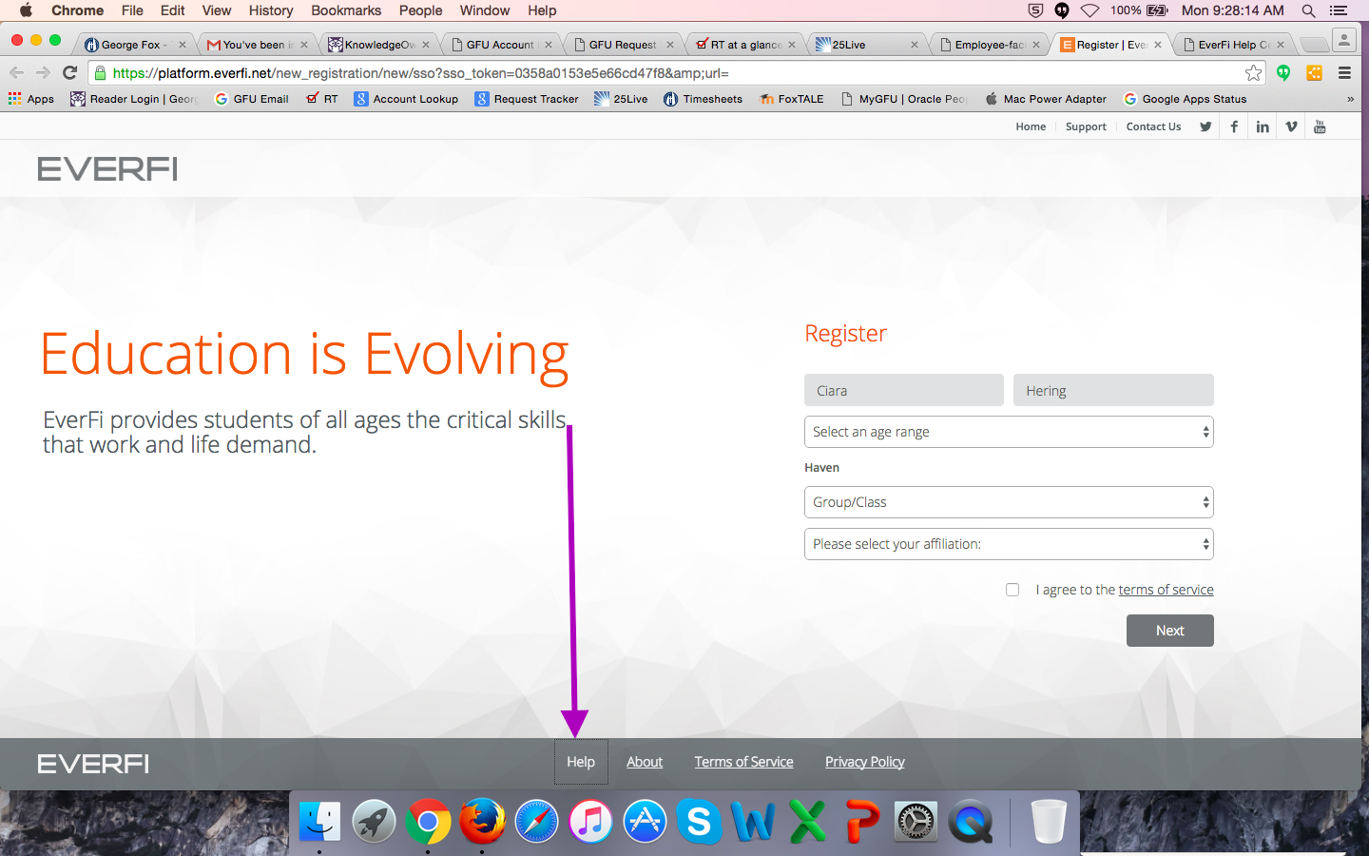
Task: Open the Privacy Policy footer link
Action: (865, 762)
